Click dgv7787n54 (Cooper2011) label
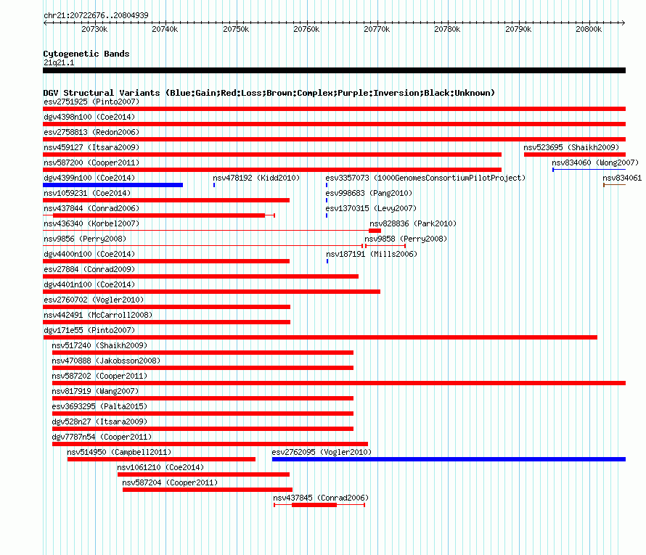The image size is (646, 555). point(102,437)
